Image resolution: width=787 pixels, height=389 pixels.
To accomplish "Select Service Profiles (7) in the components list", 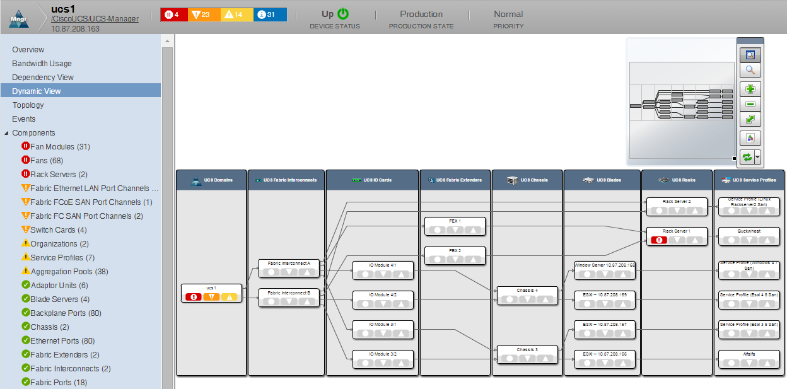I will pyautogui.click(x=62, y=258).
